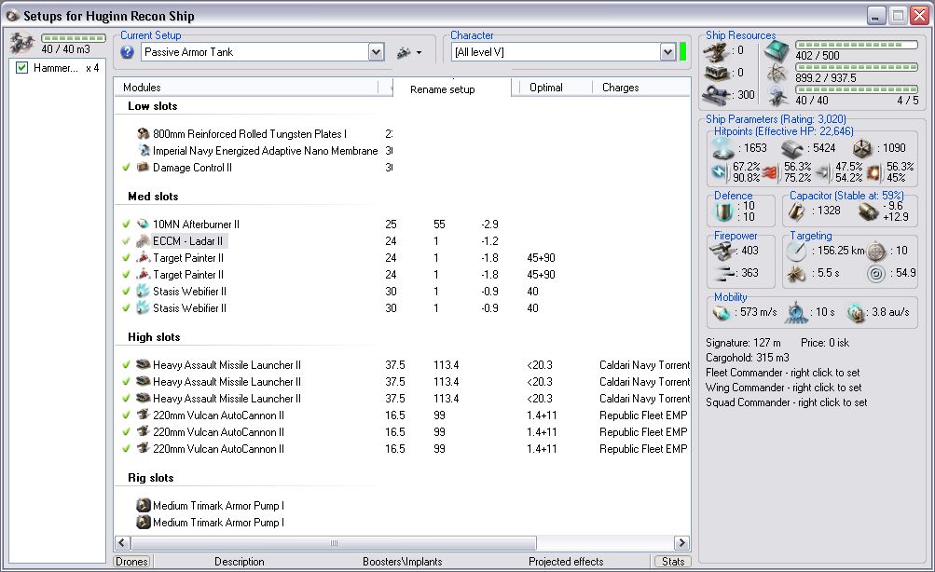This screenshot has width=935, height=572.
Task: Click the Low slots section header
Action: (x=153, y=106)
